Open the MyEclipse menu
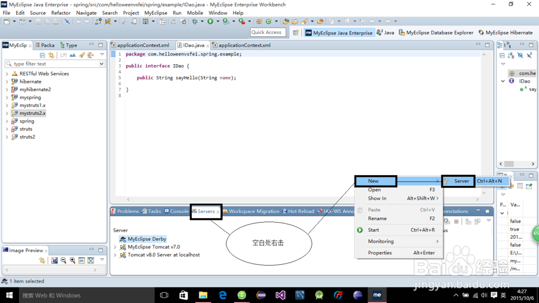 tap(156, 13)
